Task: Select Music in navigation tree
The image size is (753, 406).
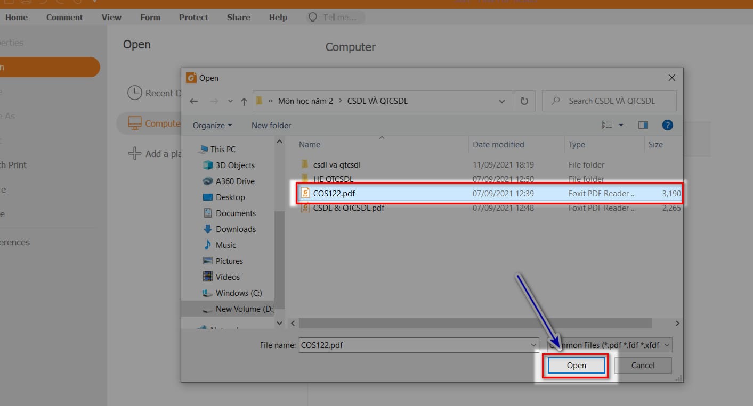Action: pos(225,245)
